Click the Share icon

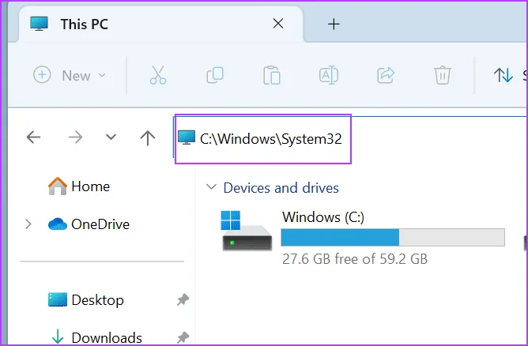386,75
